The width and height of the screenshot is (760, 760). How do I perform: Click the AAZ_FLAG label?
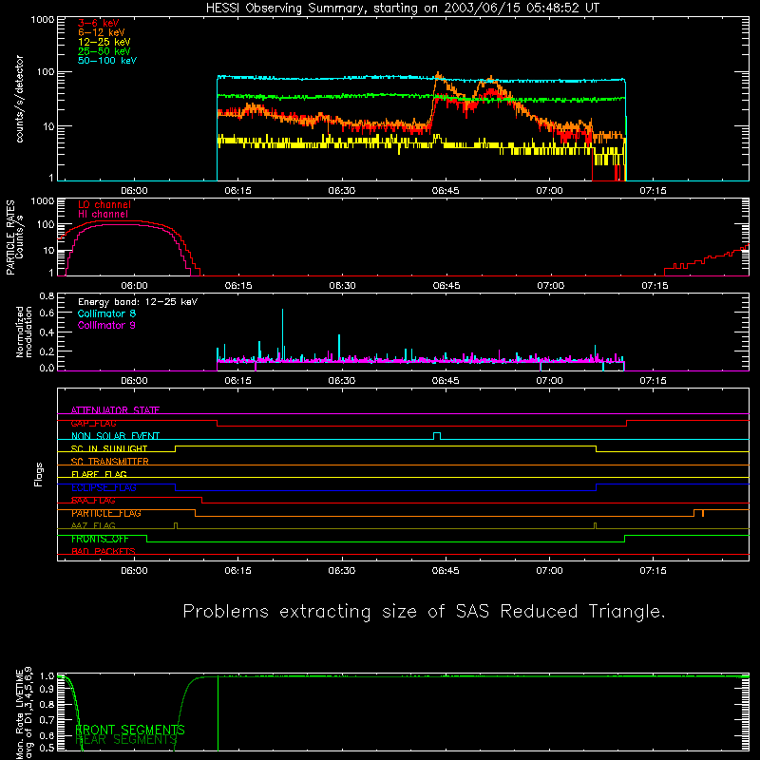(93, 525)
